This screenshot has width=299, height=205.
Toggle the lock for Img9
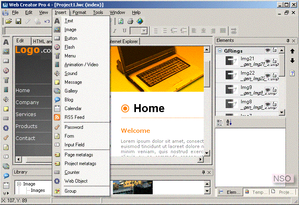[x=274, y=90]
